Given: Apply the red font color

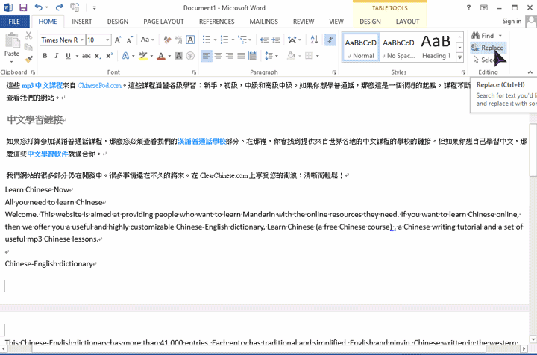Looking at the screenshot, I should [x=160, y=56].
